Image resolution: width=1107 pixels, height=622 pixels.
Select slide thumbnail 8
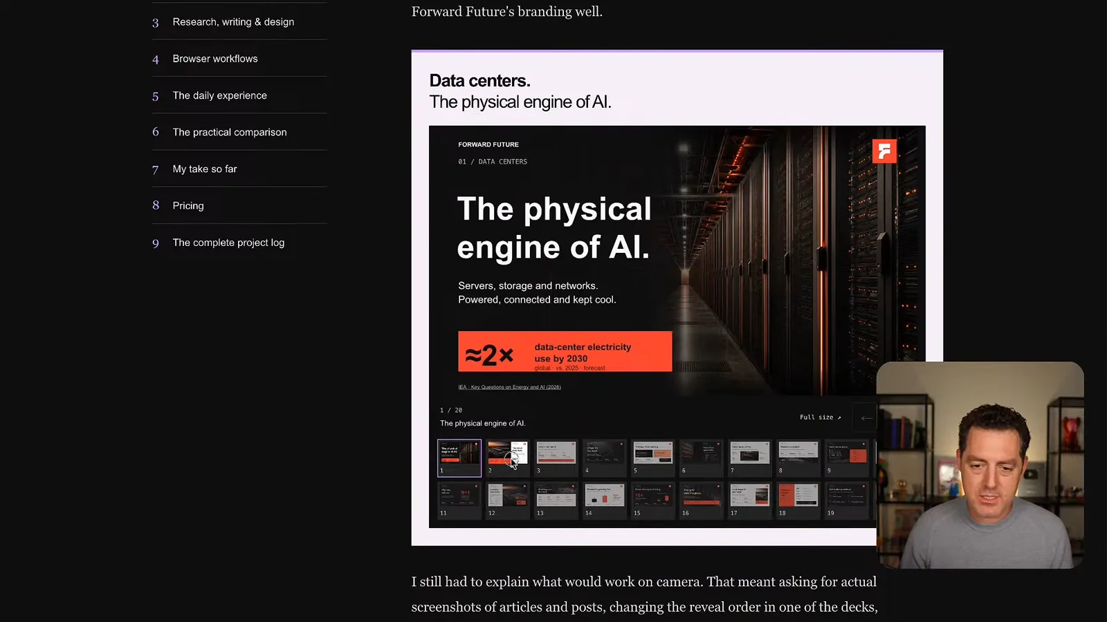point(798,458)
